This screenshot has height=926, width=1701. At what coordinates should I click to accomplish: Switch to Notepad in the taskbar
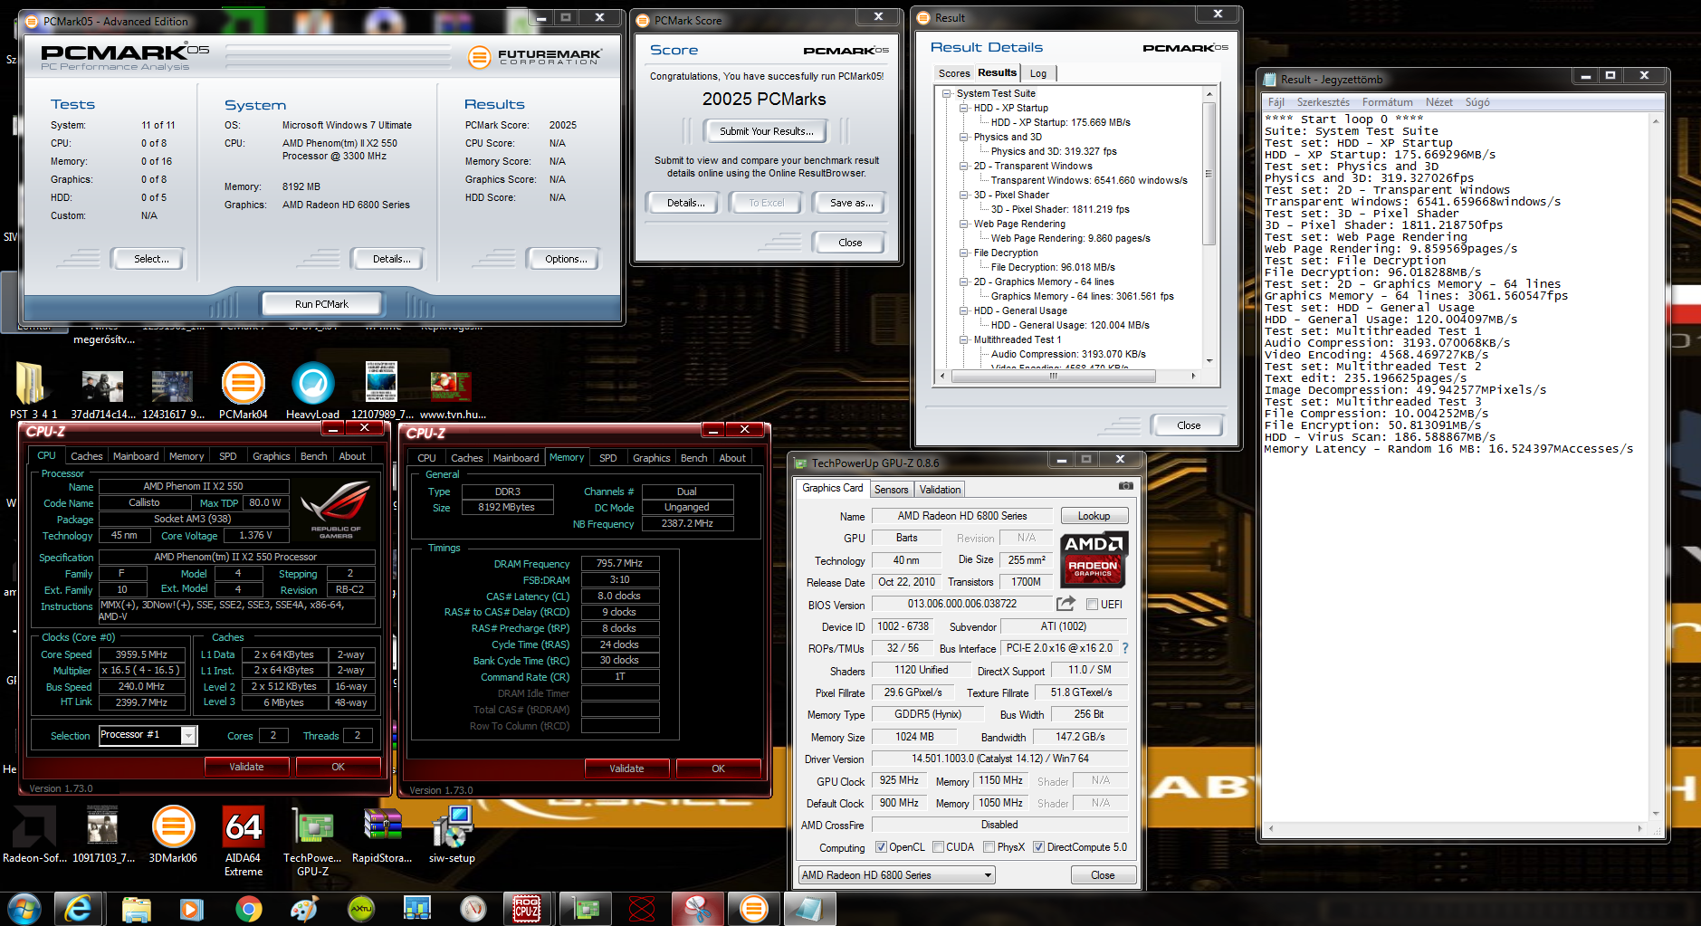point(810,908)
